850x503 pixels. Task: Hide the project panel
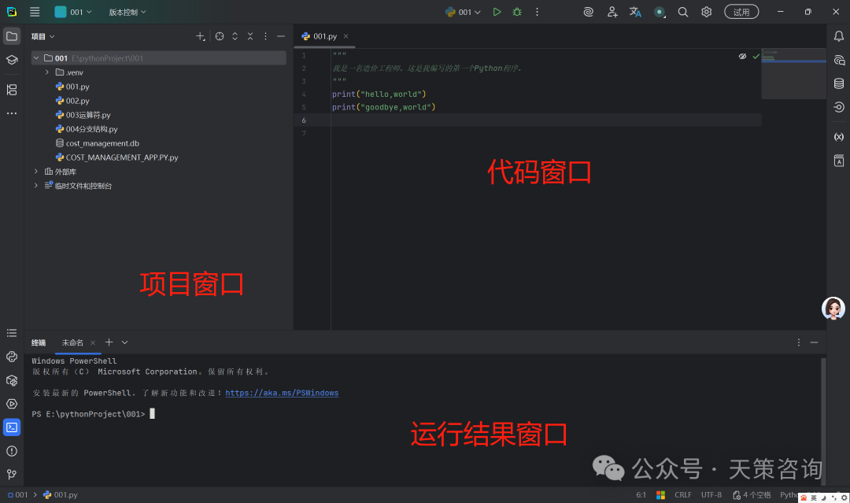[281, 36]
